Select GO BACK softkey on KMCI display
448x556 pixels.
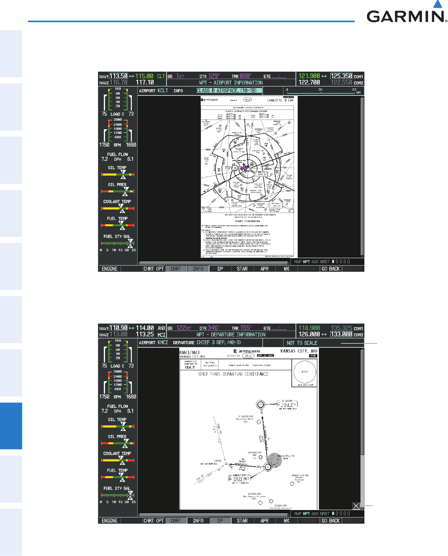[x=331, y=521]
